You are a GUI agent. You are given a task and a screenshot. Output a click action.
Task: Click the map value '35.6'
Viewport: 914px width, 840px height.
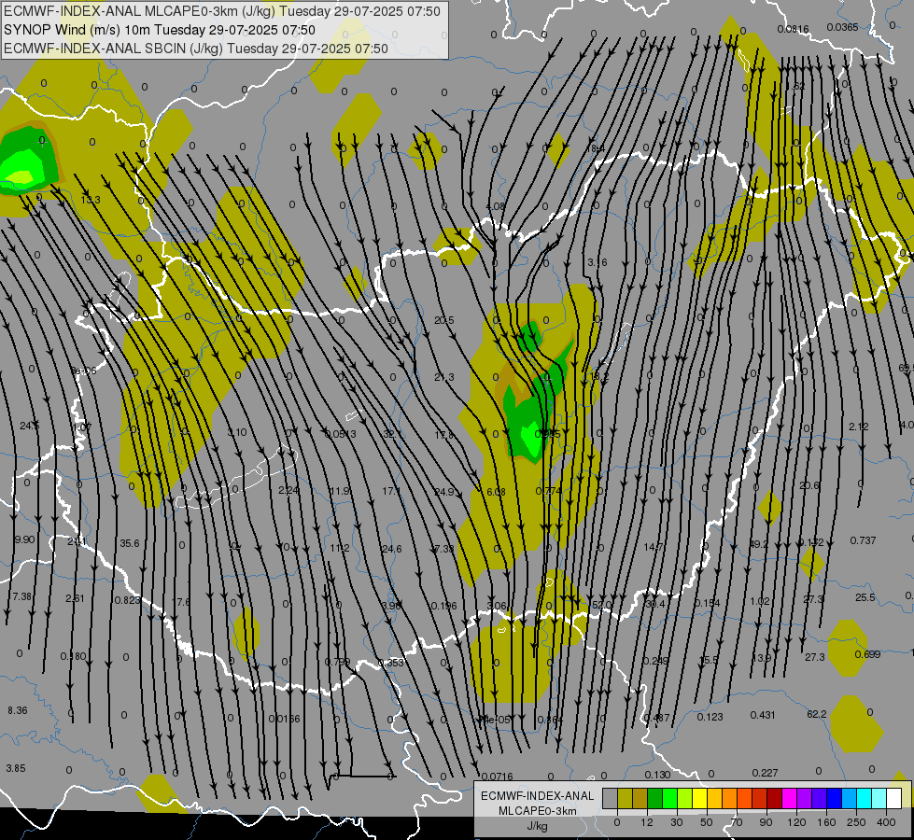coord(130,543)
